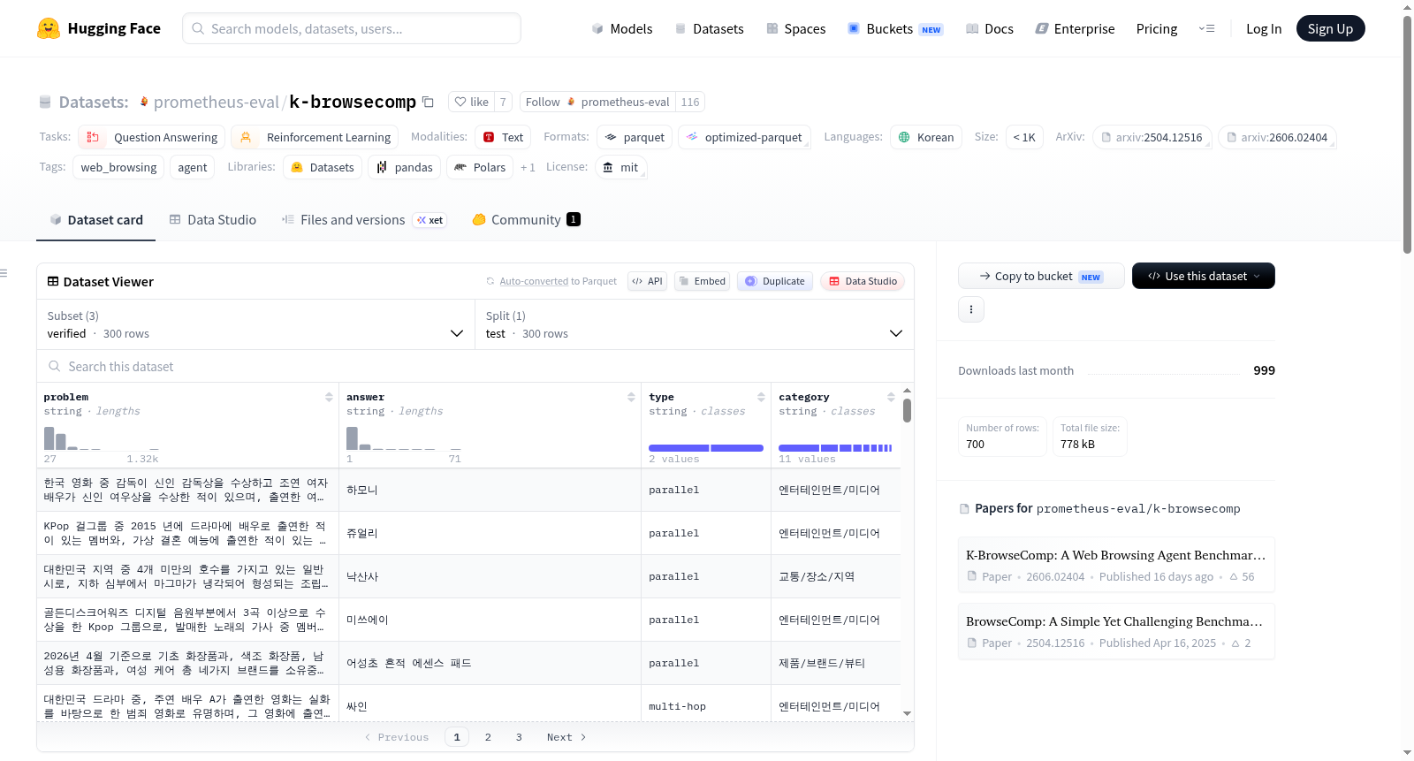
Task: Sort by the problem column
Action: pyautogui.click(x=329, y=397)
